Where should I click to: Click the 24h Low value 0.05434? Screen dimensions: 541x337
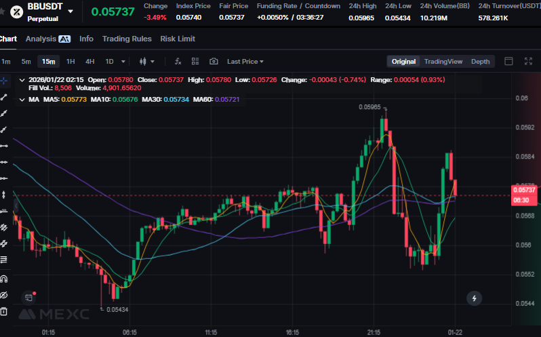398,18
